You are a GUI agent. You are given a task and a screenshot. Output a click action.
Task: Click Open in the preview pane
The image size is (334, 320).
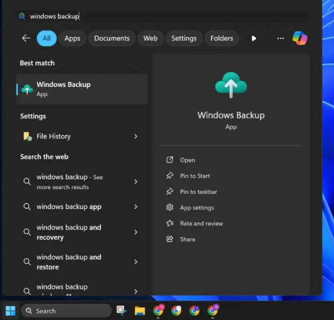pyautogui.click(x=187, y=160)
